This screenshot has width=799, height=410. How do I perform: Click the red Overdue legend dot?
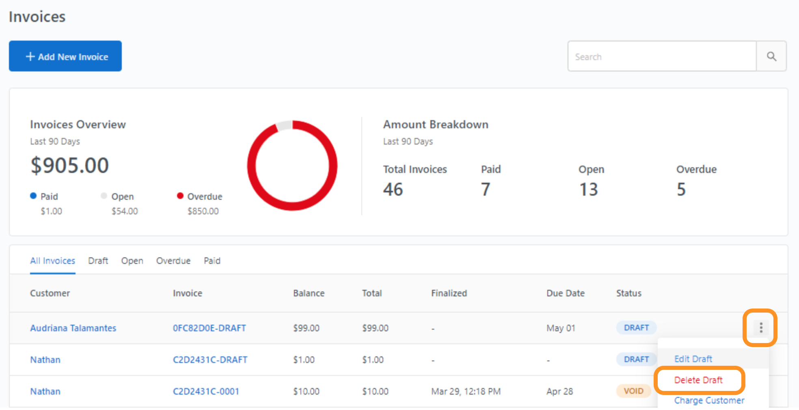coord(180,196)
